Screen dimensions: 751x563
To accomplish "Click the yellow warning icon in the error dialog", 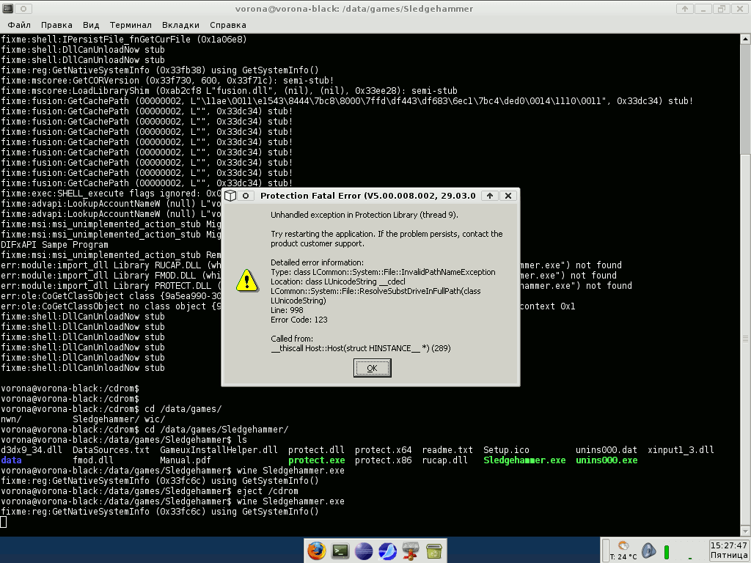I will point(247,280).
